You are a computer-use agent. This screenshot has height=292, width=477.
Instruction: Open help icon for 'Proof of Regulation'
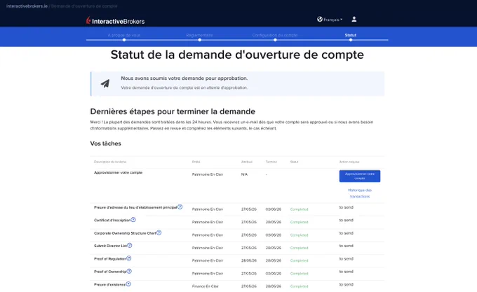[x=129, y=258]
